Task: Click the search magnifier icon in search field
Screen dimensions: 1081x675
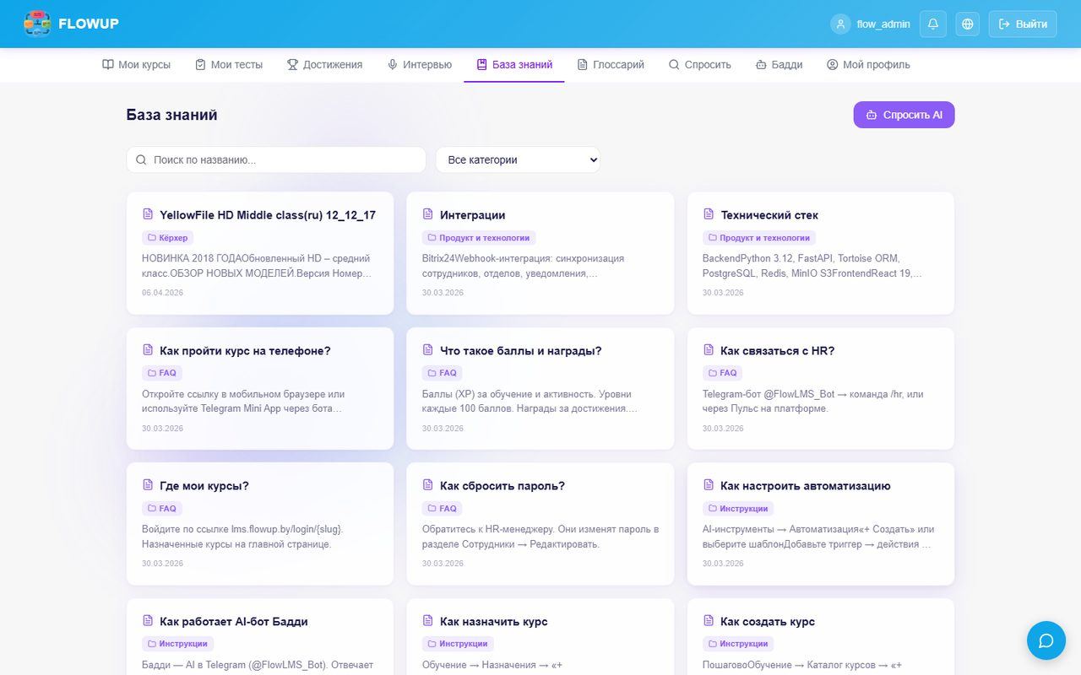Action: (x=142, y=159)
